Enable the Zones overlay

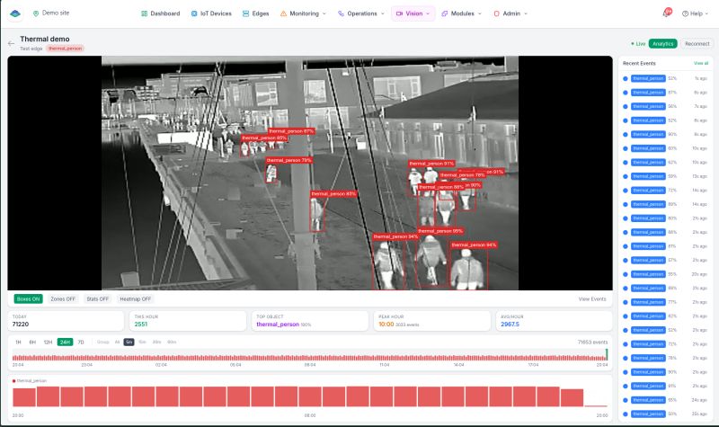[x=63, y=299]
